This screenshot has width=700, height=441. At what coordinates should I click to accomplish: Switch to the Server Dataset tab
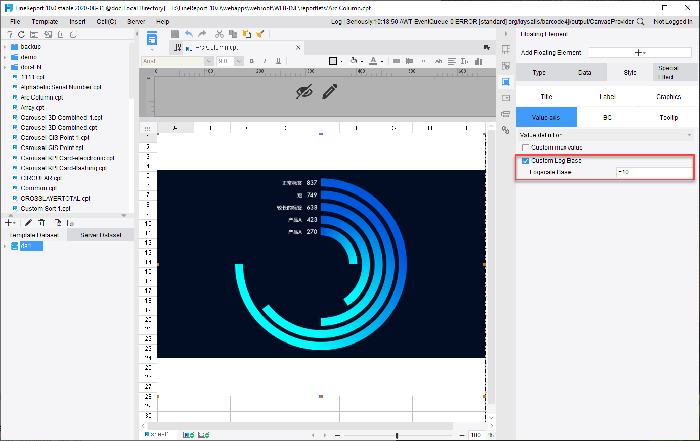tap(101, 235)
